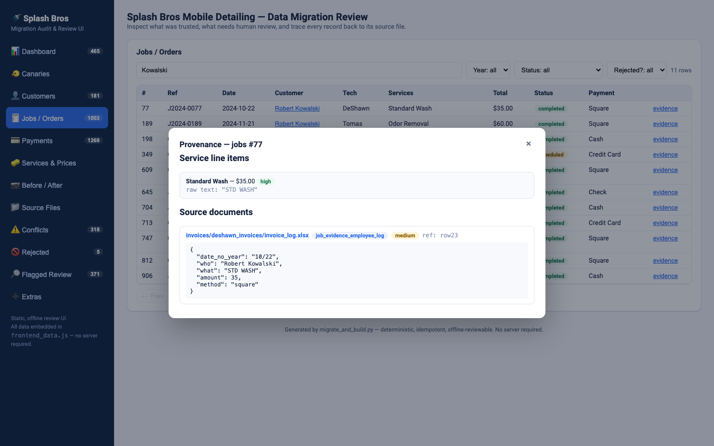This screenshot has width=714, height=446.
Task: Open evidence link for job 349
Action: (665, 155)
